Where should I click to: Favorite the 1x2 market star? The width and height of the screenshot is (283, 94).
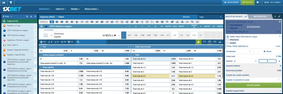[x=41, y=47]
